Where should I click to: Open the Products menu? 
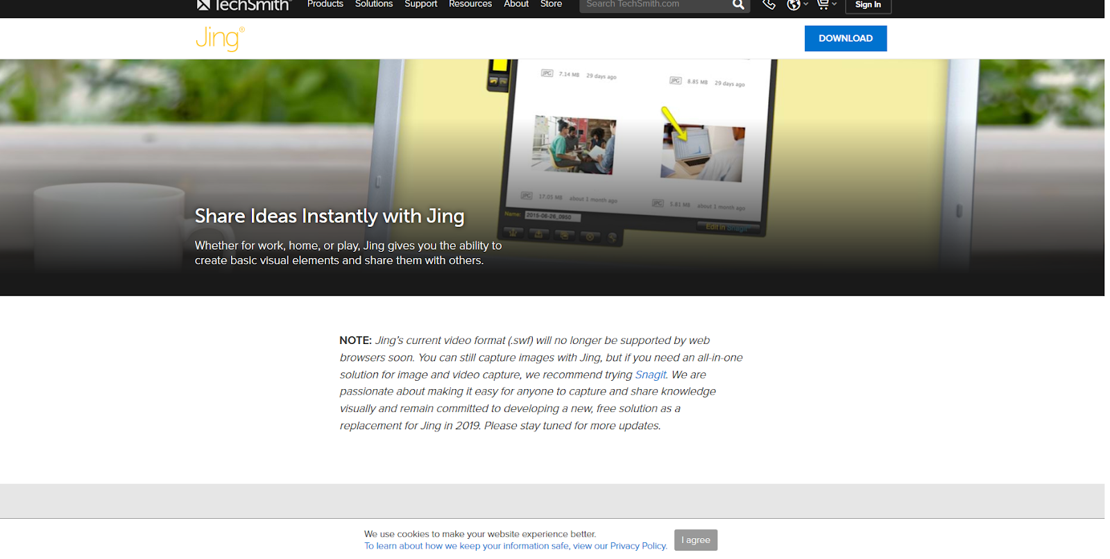coord(325,4)
